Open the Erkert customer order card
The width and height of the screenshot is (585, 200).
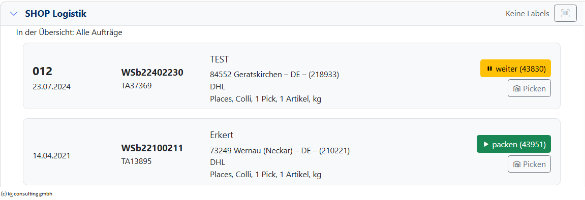pyautogui.click(x=291, y=152)
